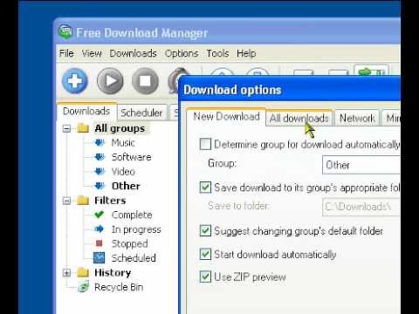Open the View menu
This screenshot has height=314, width=419.
pyautogui.click(x=92, y=53)
